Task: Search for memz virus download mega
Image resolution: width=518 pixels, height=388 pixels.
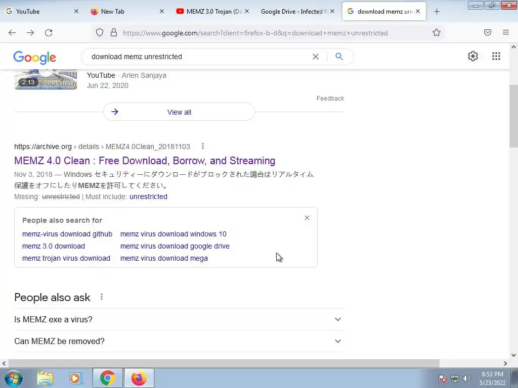Action: (x=164, y=258)
